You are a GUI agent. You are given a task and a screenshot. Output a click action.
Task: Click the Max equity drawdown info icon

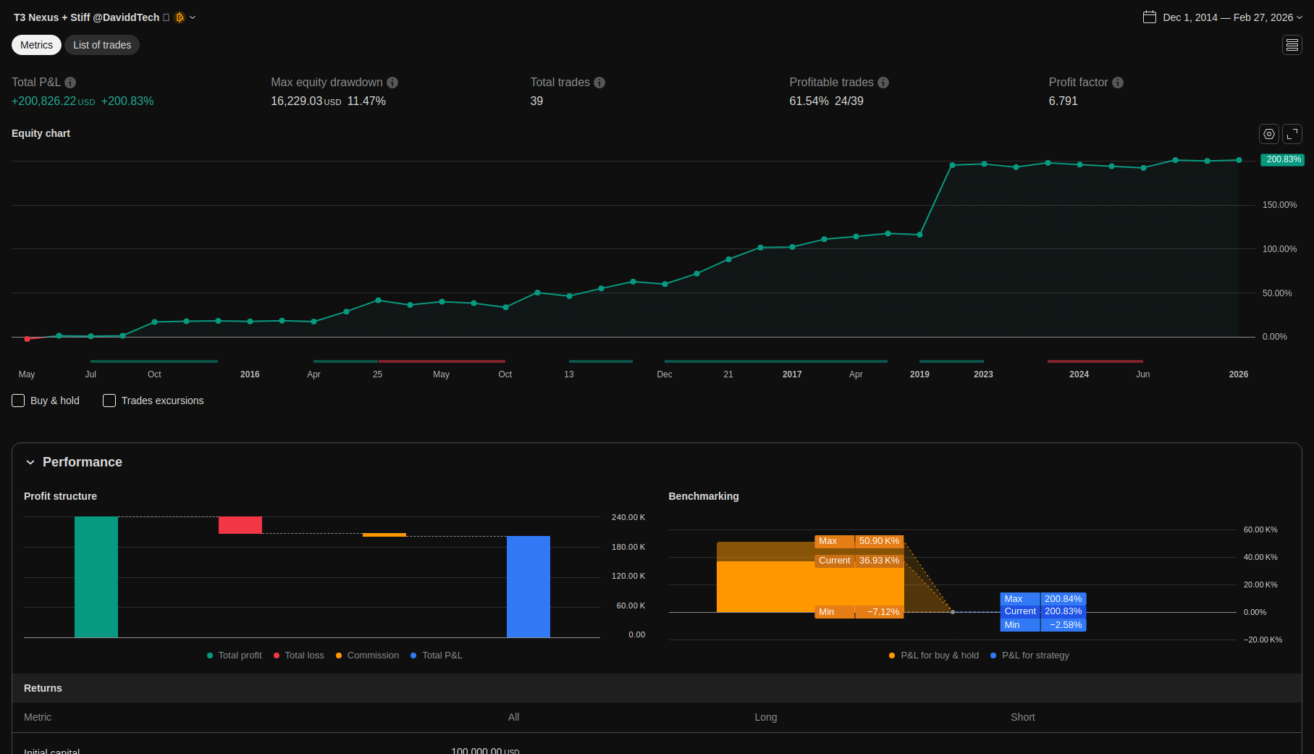coord(392,83)
